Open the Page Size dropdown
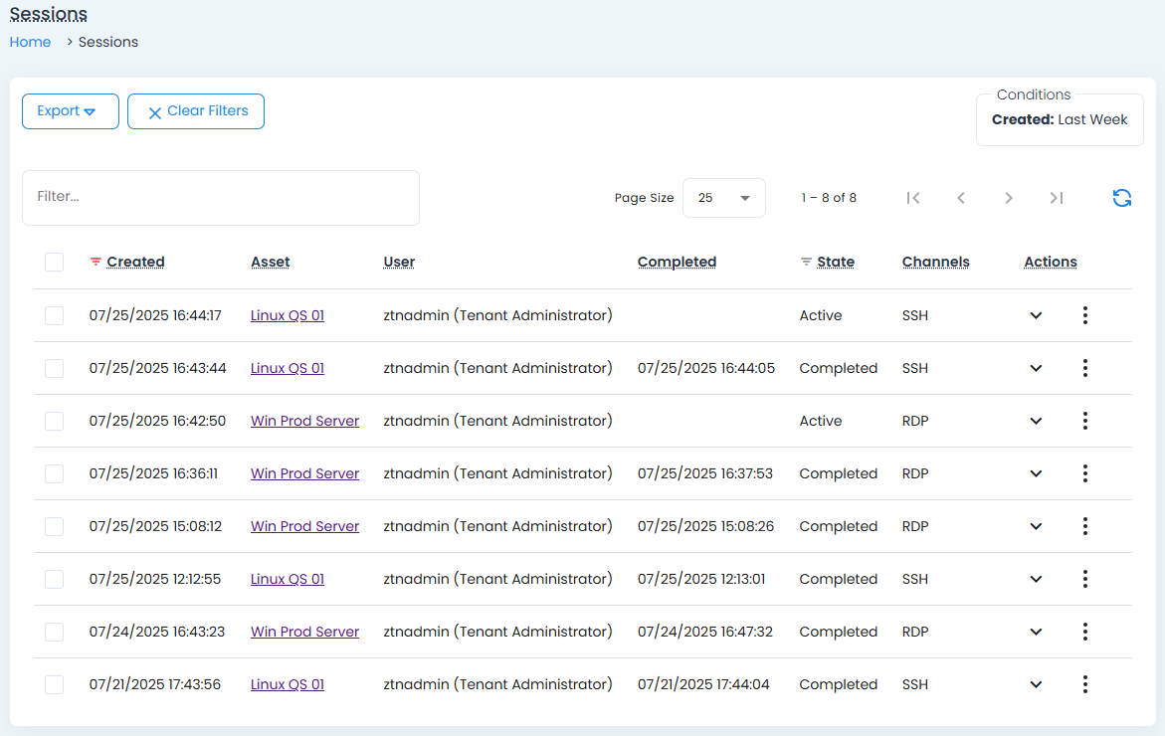The image size is (1165, 736). click(x=723, y=198)
